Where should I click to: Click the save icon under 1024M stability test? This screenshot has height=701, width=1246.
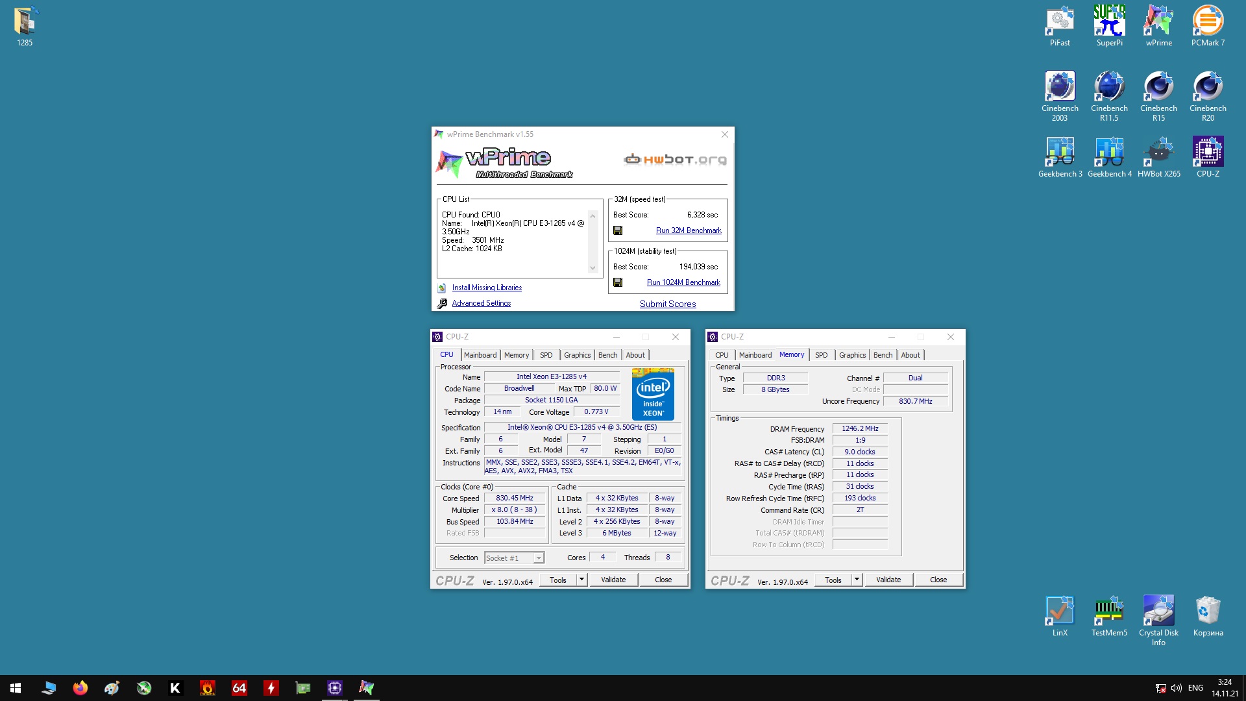pyautogui.click(x=618, y=282)
